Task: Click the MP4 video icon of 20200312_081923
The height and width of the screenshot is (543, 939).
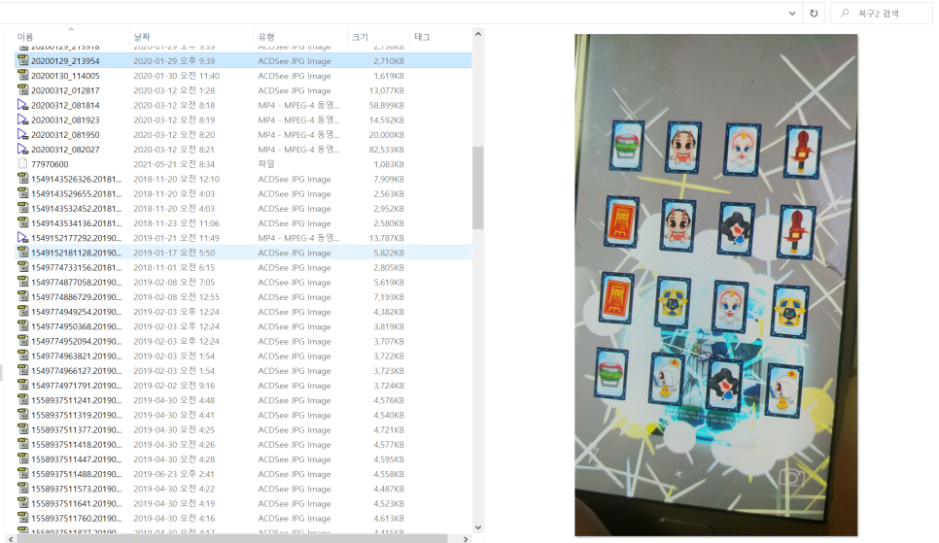Action: pos(22,119)
